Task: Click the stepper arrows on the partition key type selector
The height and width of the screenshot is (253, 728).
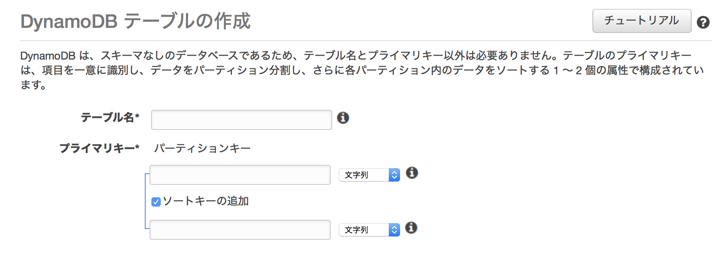Action: (x=394, y=175)
